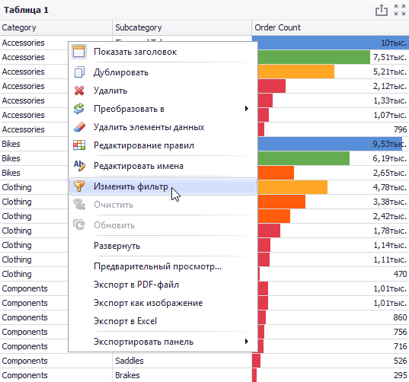Screen dimensions: 409x382
Task: Click the eraser icon for 'Удалить элементы данных'
Action: tap(79, 127)
